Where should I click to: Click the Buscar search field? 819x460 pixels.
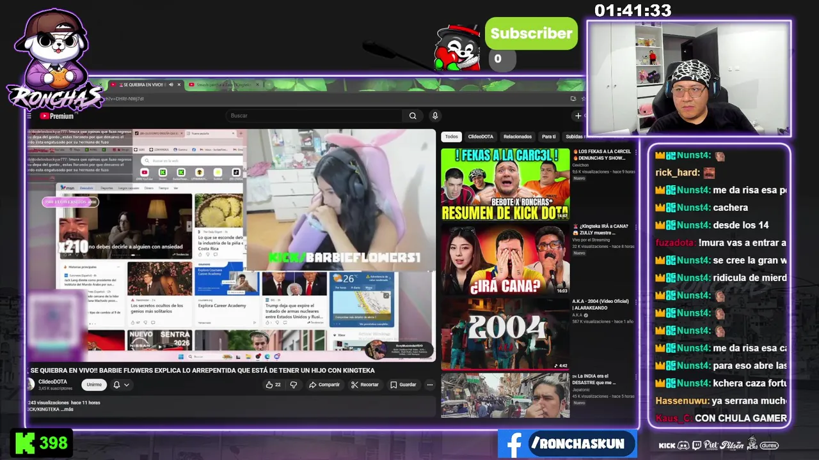pyautogui.click(x=314, y=116)
